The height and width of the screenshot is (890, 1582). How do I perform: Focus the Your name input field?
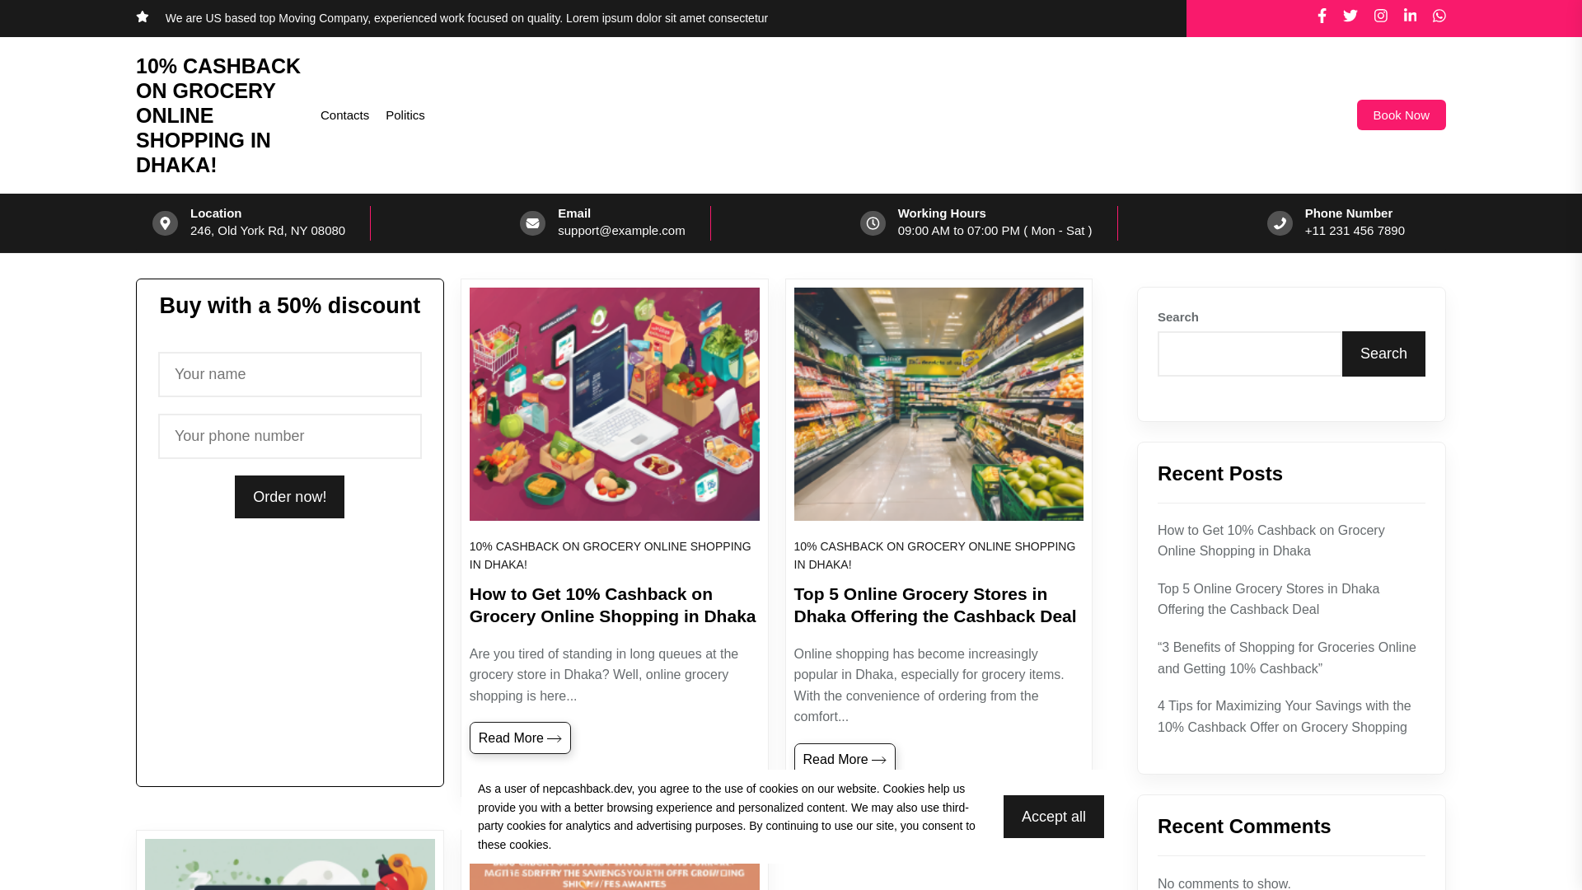pyautogui.click(x=290, y=374)
